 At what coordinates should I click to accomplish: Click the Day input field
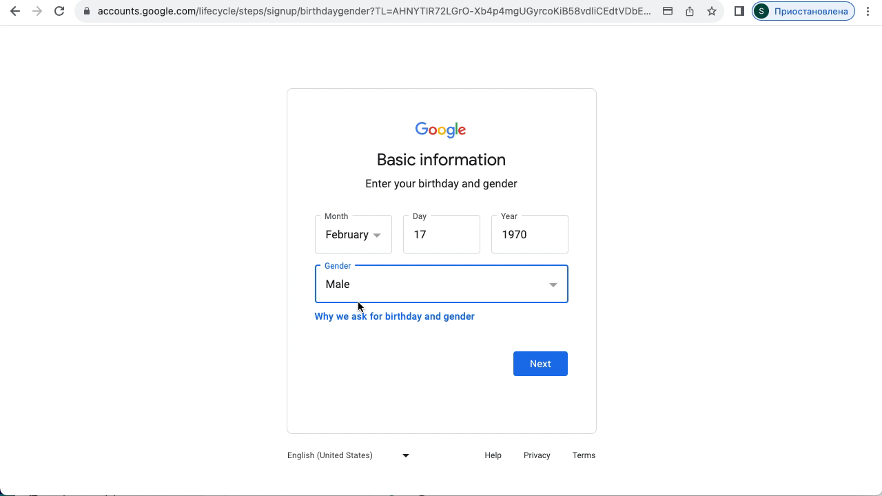coord(441,234)
